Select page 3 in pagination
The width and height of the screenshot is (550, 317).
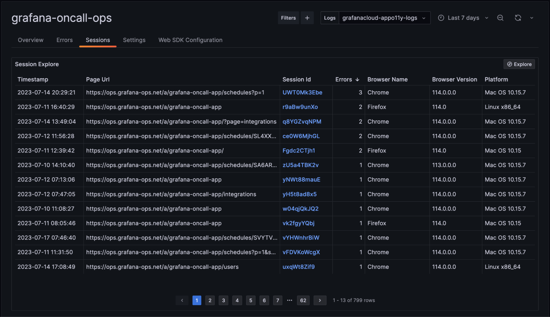223,300
